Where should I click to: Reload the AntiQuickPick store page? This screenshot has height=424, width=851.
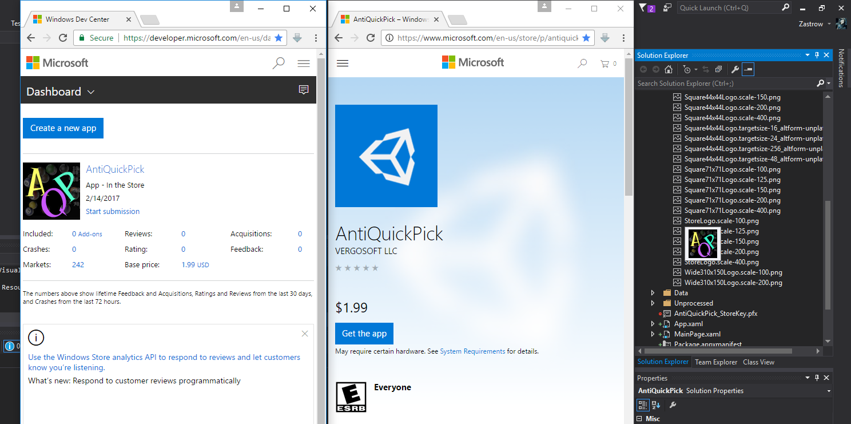371,38
